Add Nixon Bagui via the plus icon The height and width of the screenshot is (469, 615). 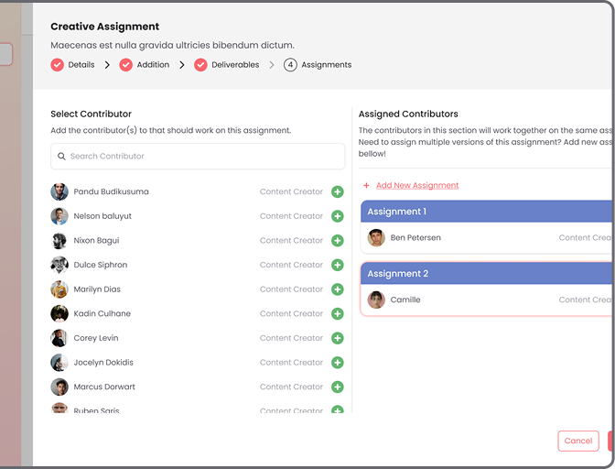point(338,241)
